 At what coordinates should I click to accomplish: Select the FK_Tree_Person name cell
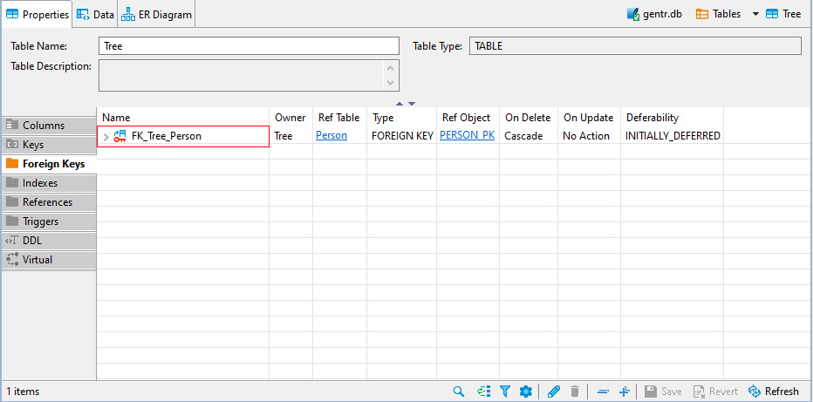click(183, 136)
